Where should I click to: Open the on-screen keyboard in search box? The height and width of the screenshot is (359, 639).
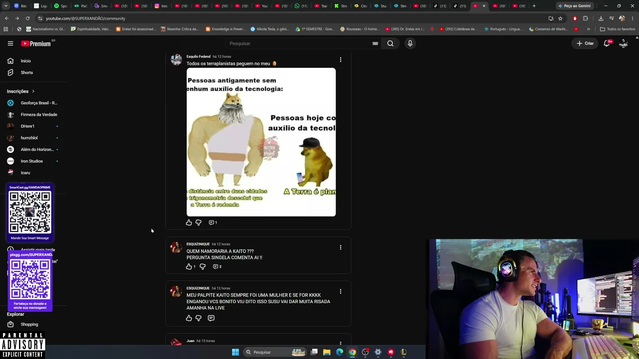375,43
